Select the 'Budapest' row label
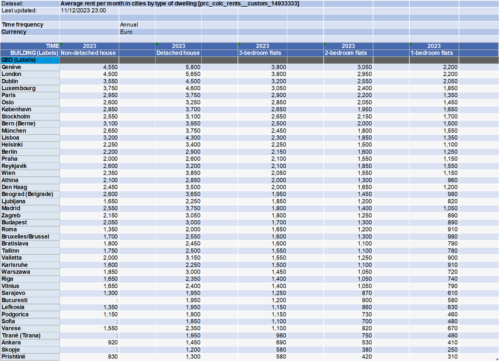Image resolution: width=499 pixels, height=361 pixels. [x=30, y=222]
